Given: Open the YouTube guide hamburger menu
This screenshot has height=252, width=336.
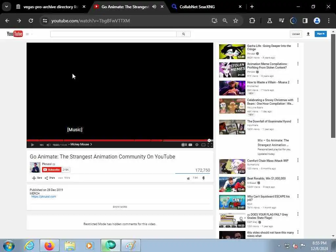Looking at the screenshot, I should (27, 34).
